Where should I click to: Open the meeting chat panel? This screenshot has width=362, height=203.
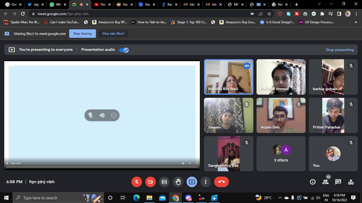338,182
